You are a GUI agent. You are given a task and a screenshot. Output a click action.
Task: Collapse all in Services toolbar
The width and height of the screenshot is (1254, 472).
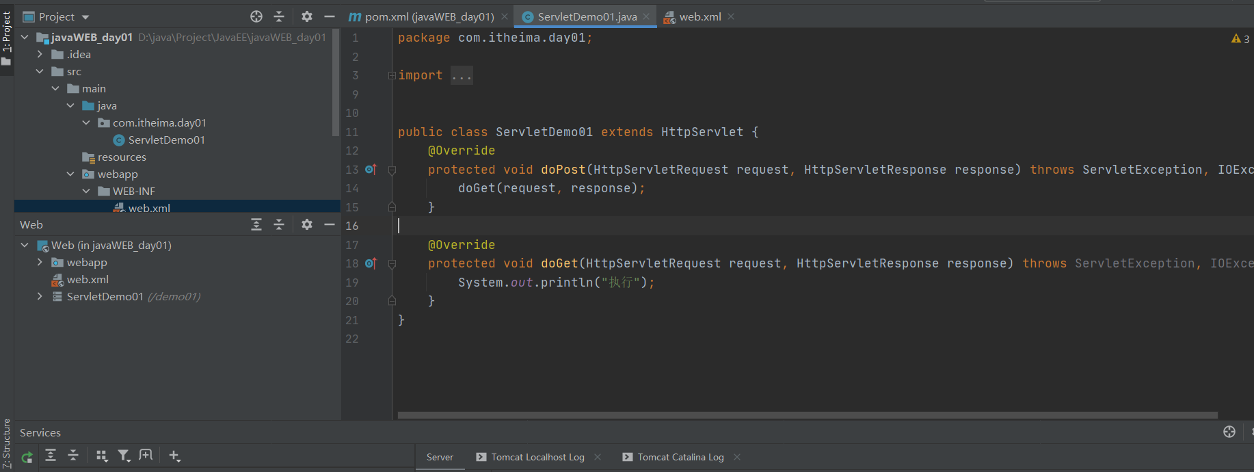click(73, 456)
